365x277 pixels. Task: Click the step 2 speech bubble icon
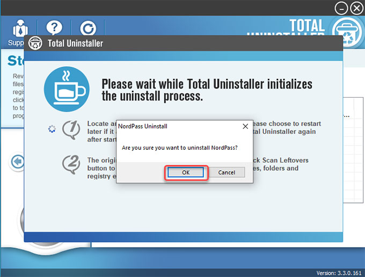[x=71, y=165]
